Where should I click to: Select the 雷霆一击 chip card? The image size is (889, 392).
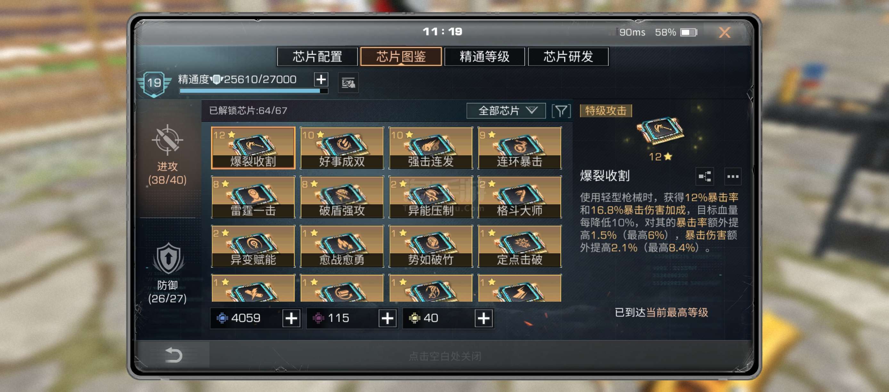point(253,197)
